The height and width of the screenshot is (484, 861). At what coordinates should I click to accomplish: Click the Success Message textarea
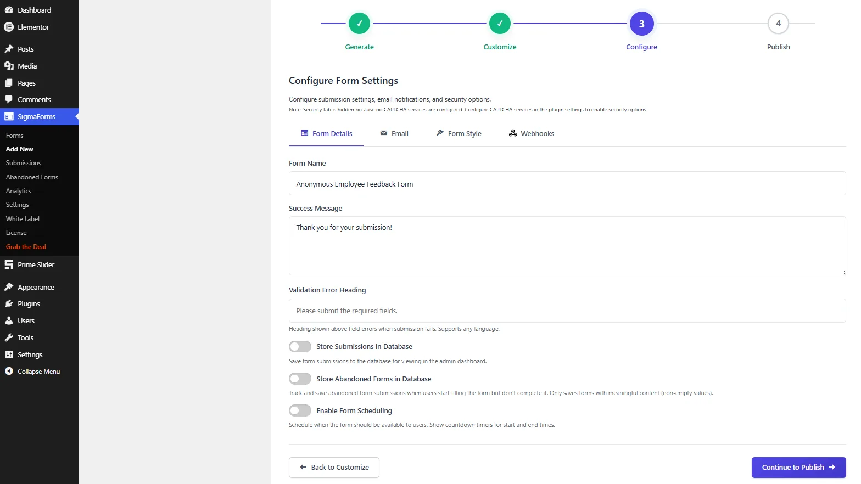[567, 246]
